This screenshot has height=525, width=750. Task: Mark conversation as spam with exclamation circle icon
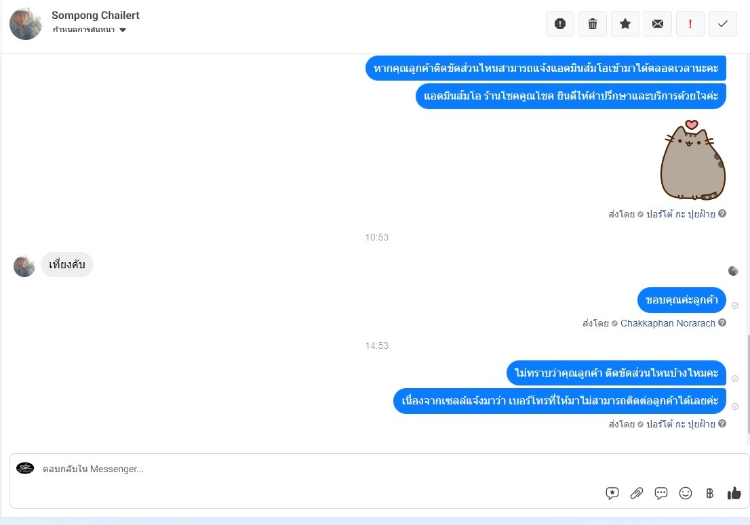pyautogui.click(x=559, y=24)
